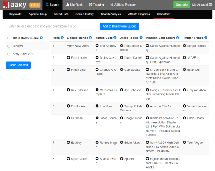Viewport: 215px width, 171px height.
Task: Add Fujifilm Instax Mini film to queue
Action: click(148, 159)
